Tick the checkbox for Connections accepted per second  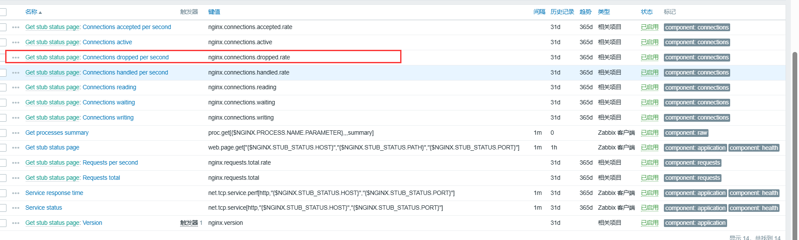click(3, 27)
